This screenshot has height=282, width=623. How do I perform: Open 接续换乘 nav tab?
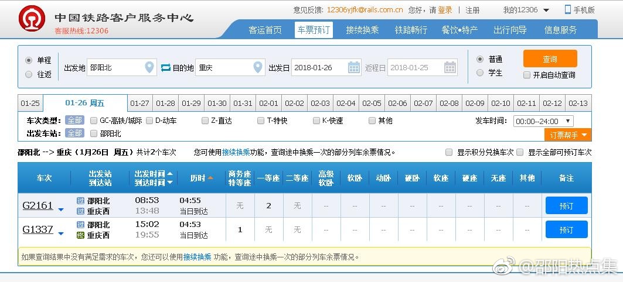pyautogui.click(x=362, y=30)
